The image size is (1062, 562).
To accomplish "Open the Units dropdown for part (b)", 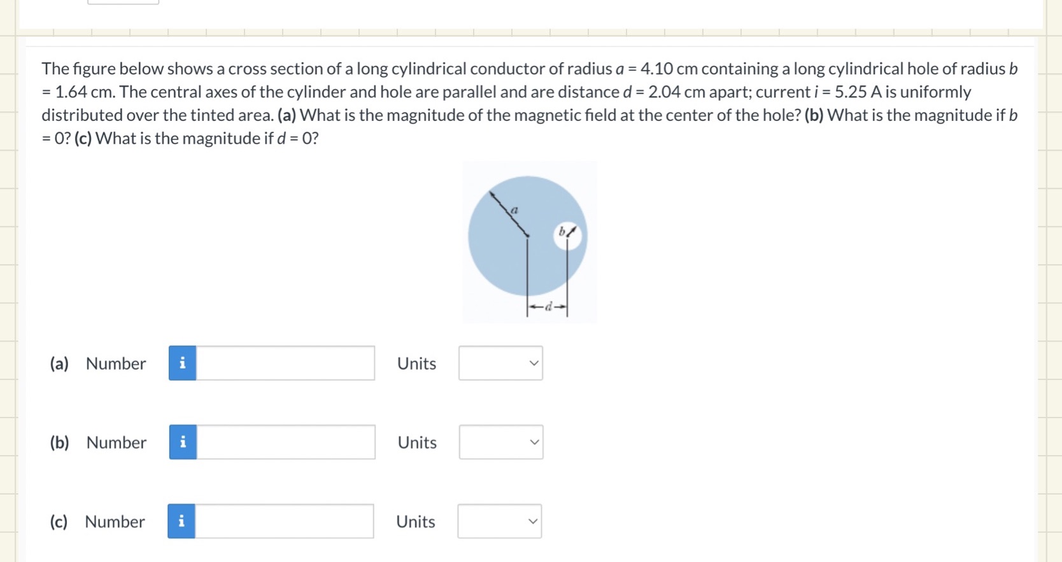I will pyautogui.click(x=500, y=442).
